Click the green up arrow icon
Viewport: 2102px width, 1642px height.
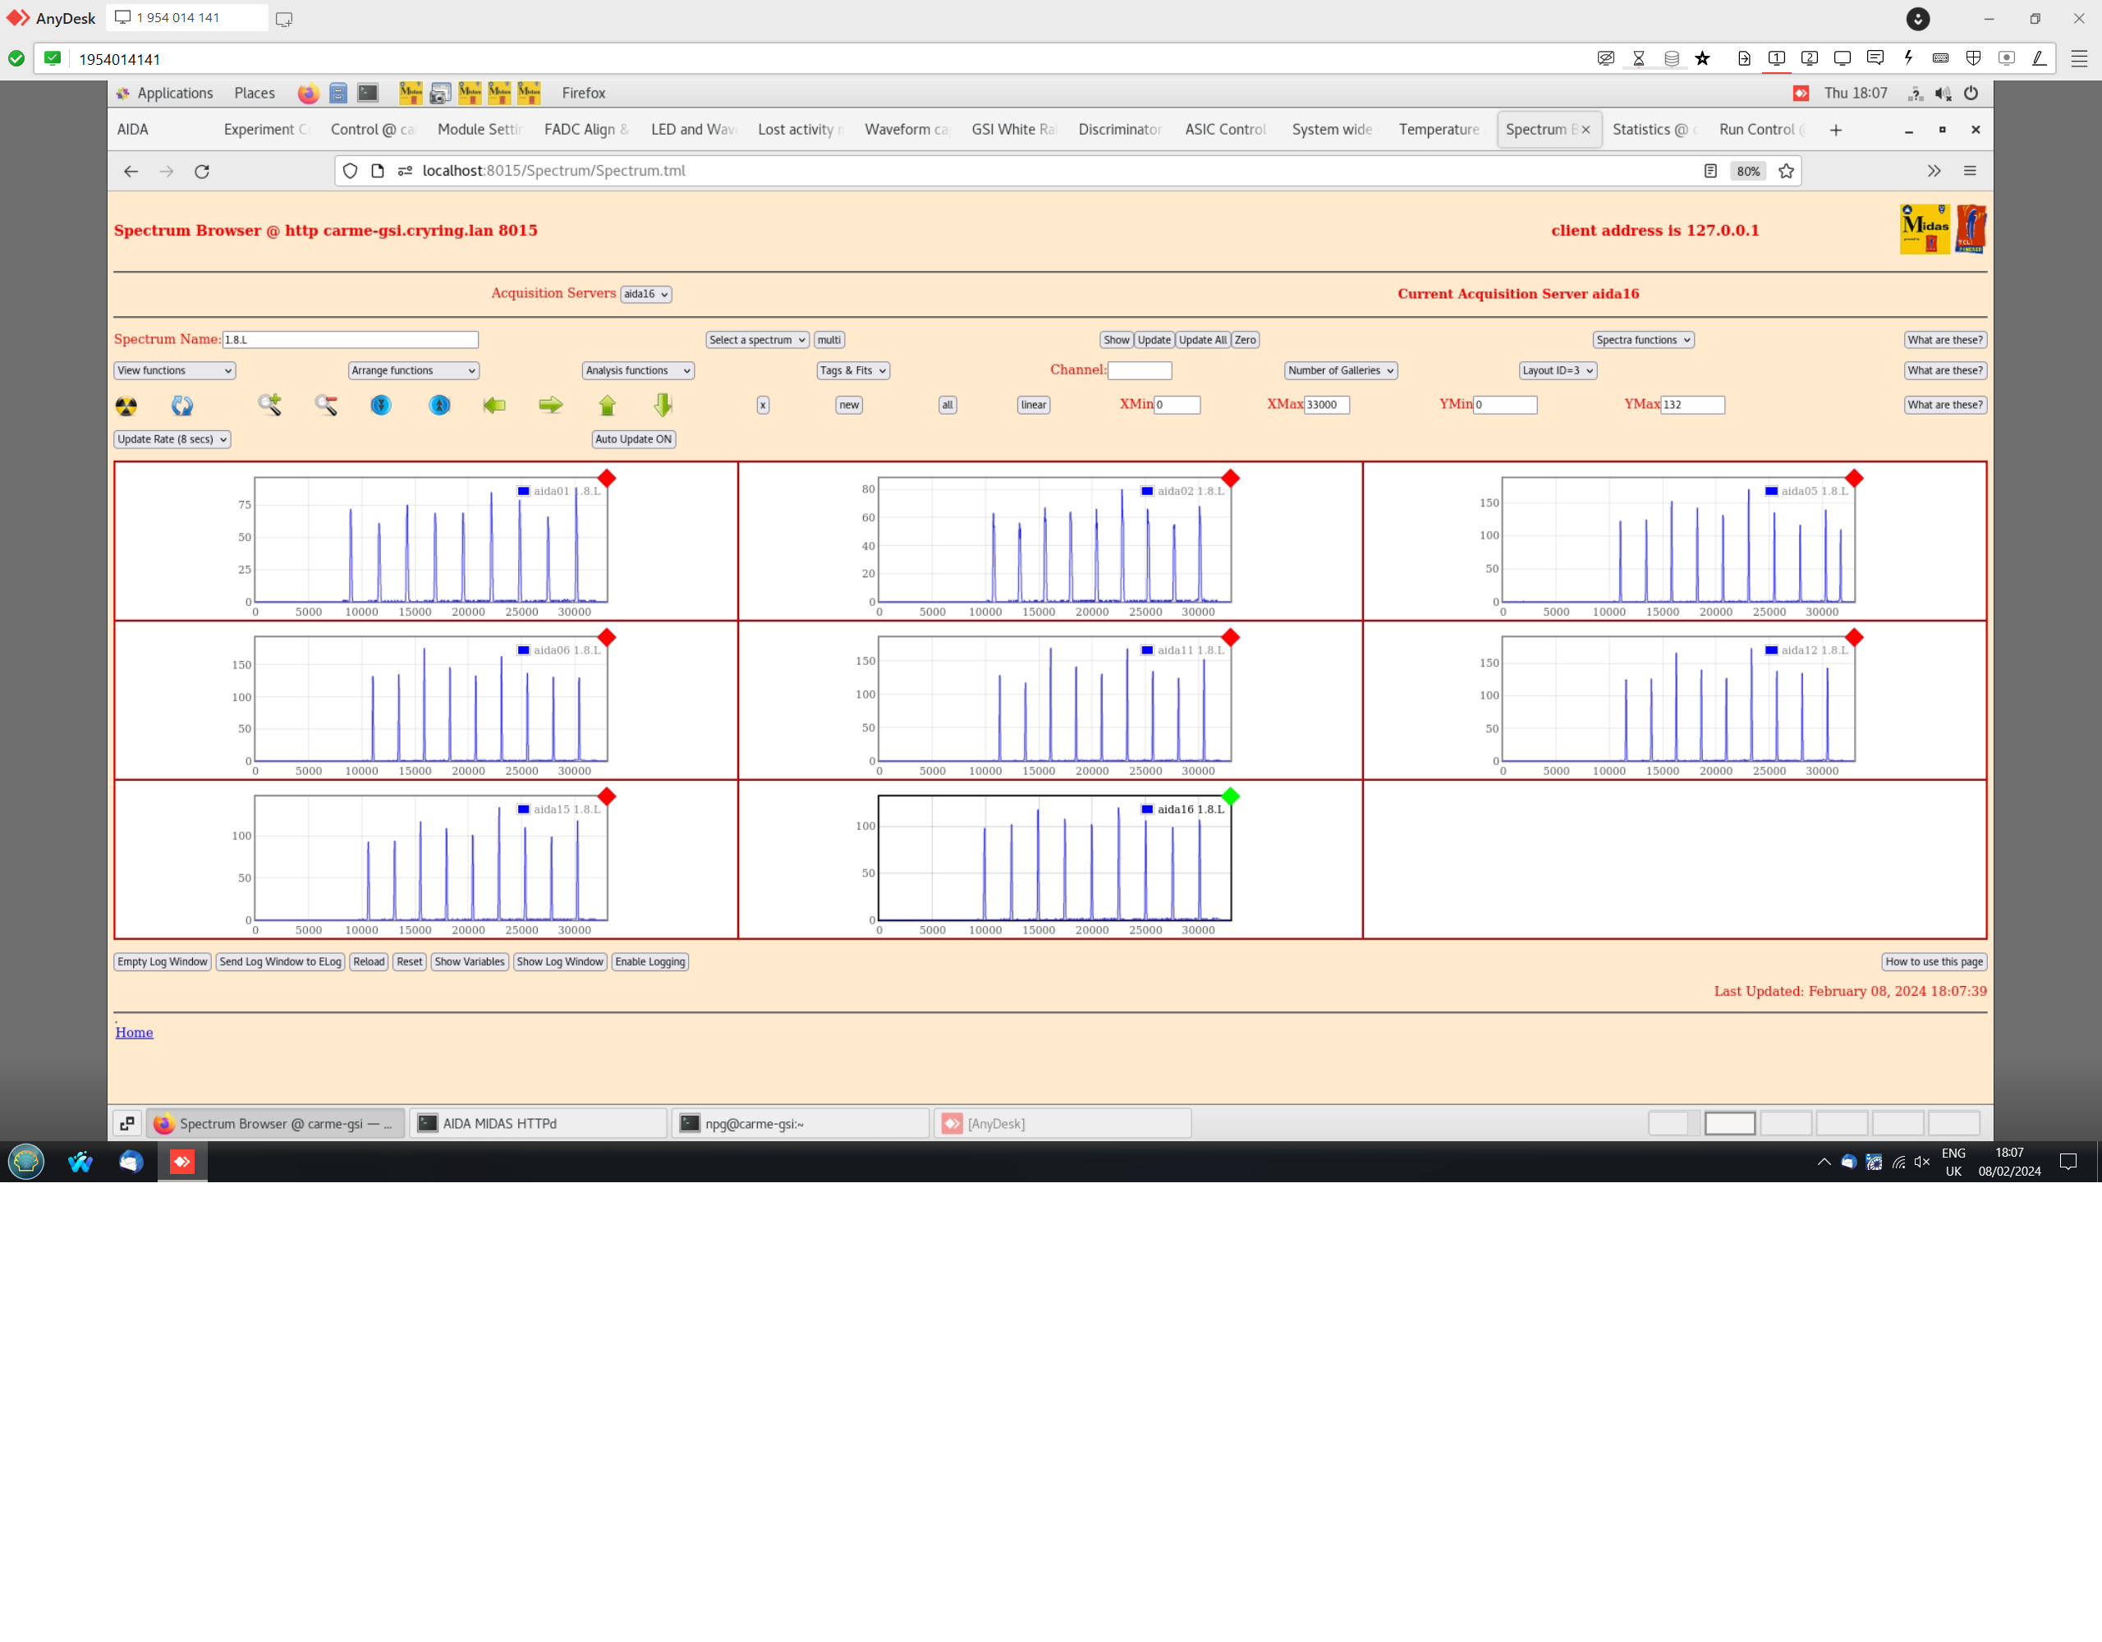pos(608,406)
